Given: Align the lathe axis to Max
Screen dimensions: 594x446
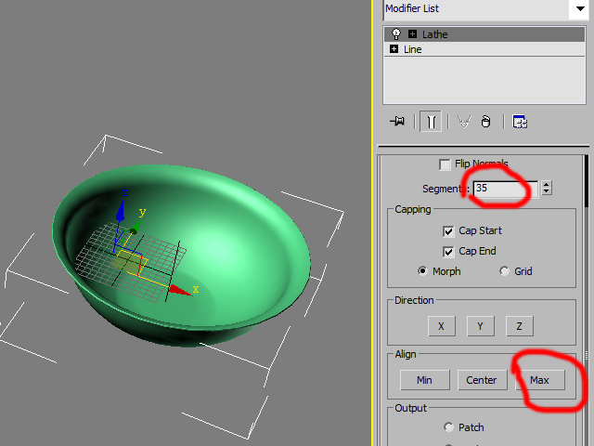Looking at the screenshot, I should (539, 380).
